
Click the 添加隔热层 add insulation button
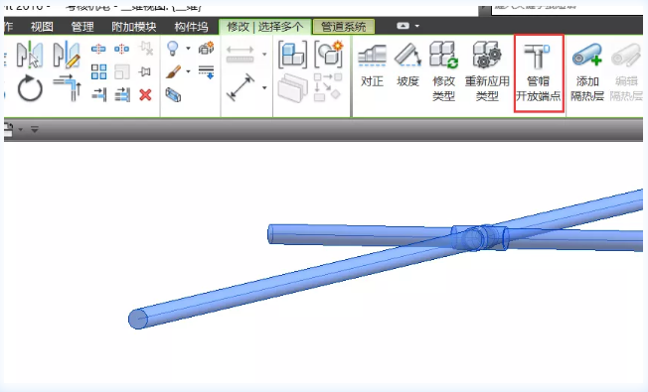tap(586, 72)
